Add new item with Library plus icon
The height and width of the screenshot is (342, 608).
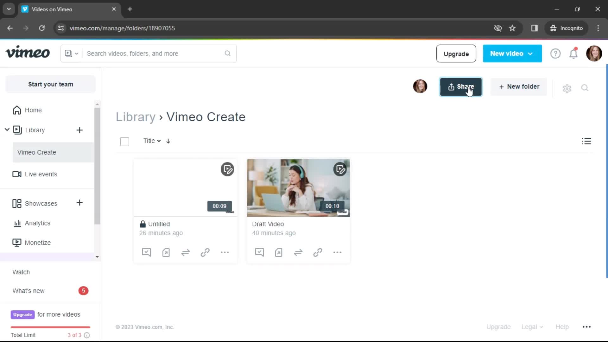pos(79,130)
